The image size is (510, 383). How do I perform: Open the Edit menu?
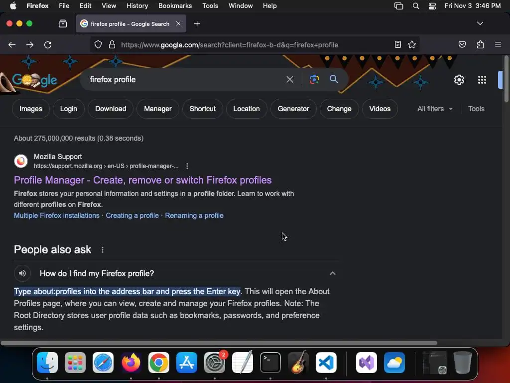[x=85, y=6]
